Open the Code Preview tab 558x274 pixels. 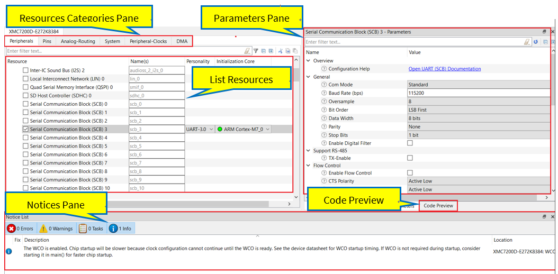(438, 206)
